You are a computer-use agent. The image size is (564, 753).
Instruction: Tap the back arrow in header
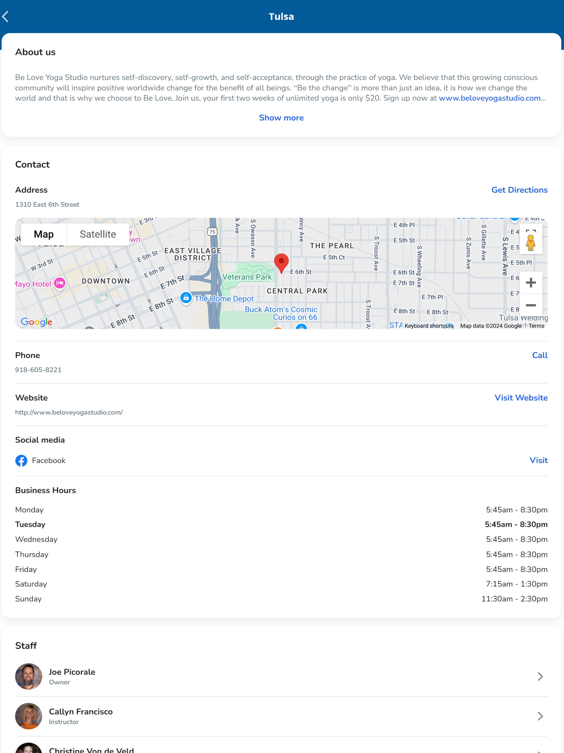point(6,16)
